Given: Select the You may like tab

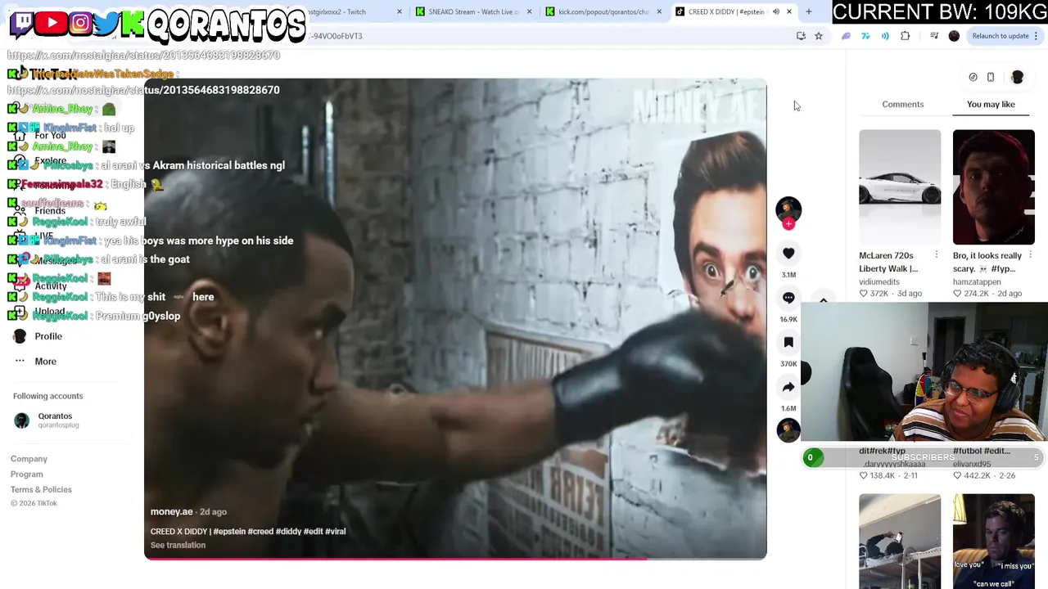Looking at the screenshot, I should [x=991, y=104].
